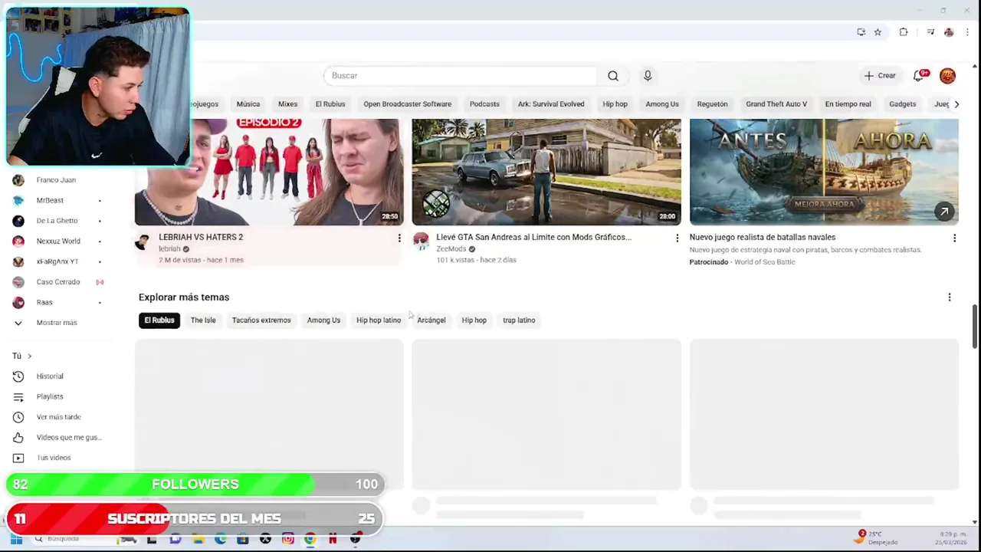Open options for Explorar más temas section
Image resolution: width=981 pixels, height=552 pixels.
tap(950, 297)
